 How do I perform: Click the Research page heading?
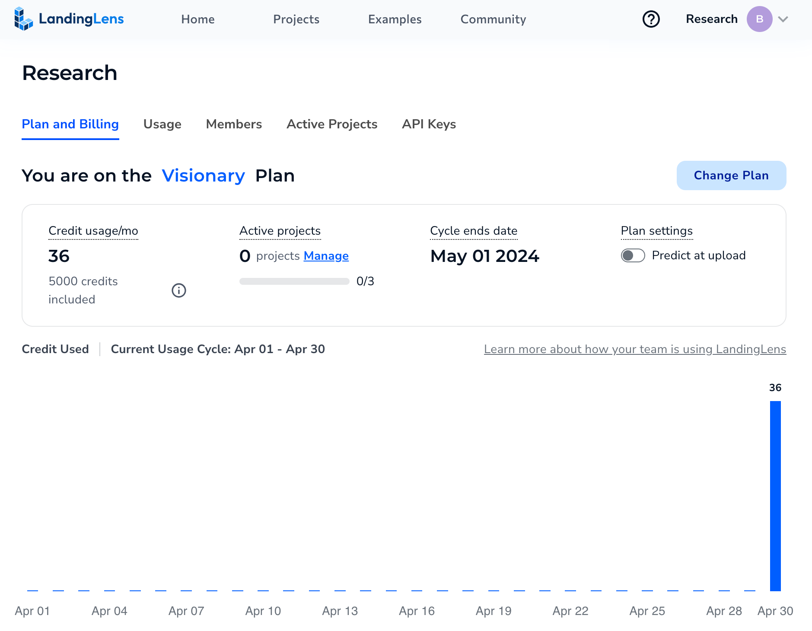pyautogui.click(x=70, y=73)
